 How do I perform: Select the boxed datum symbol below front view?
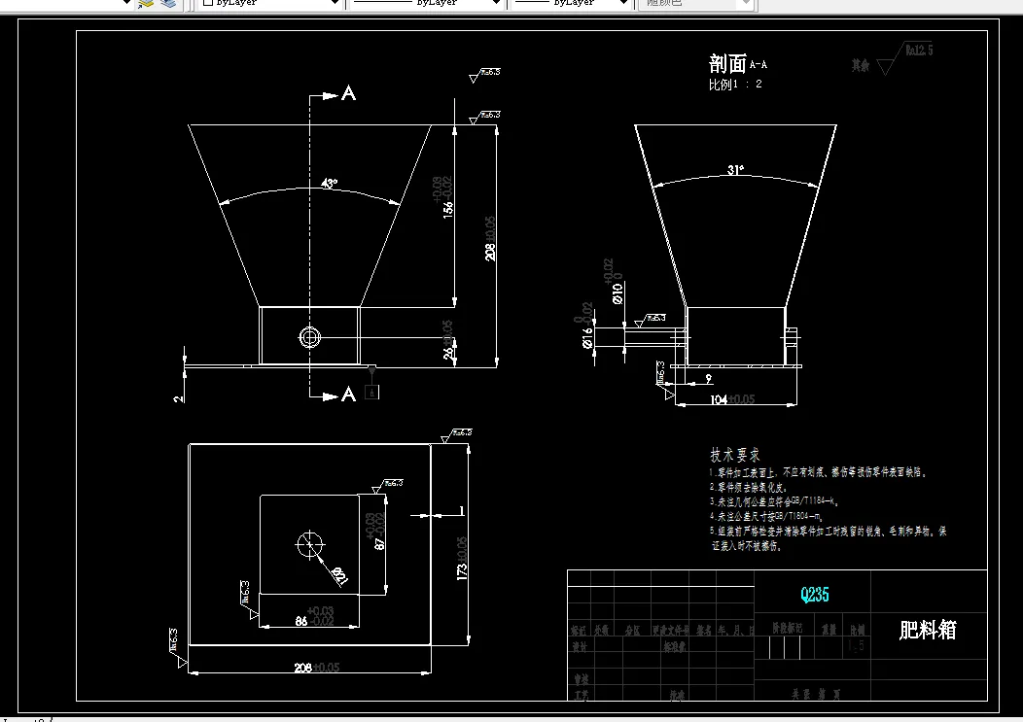(371, 392)
